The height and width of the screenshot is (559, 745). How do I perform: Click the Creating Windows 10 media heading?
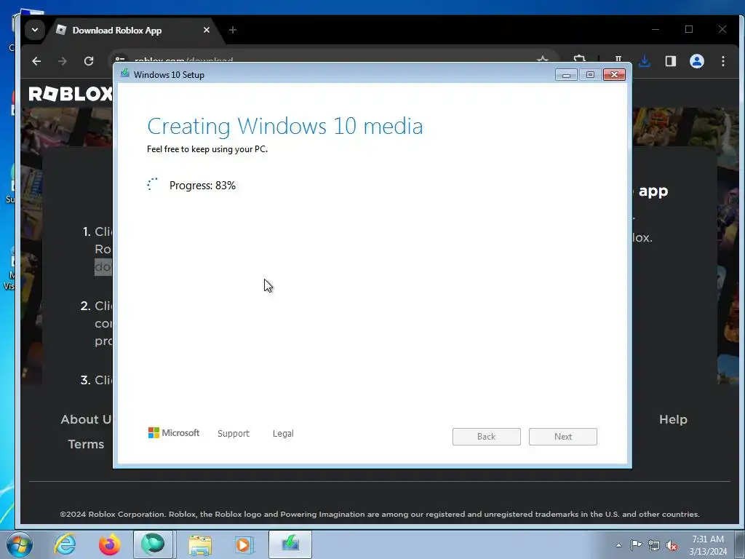284,127
